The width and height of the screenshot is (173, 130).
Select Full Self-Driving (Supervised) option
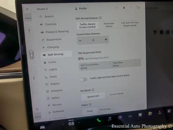(x=130, y=24)
